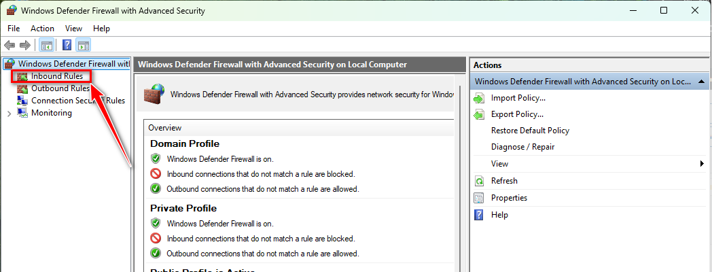Click the Properties icon in Actions pane
The width and height of the screenshot is (712, 272).
click(x=479, y=198)
